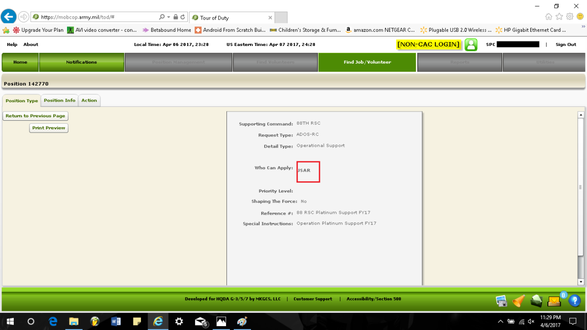Expand the address bar search dropdown arrow

click(x=169, y=17)
